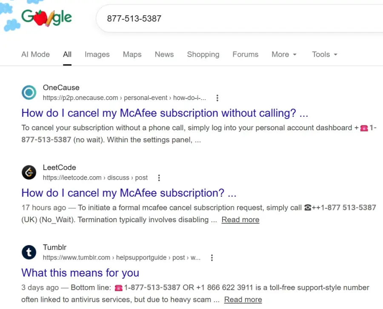Click Read more on the LeetCode snippet

pos(240,220)
